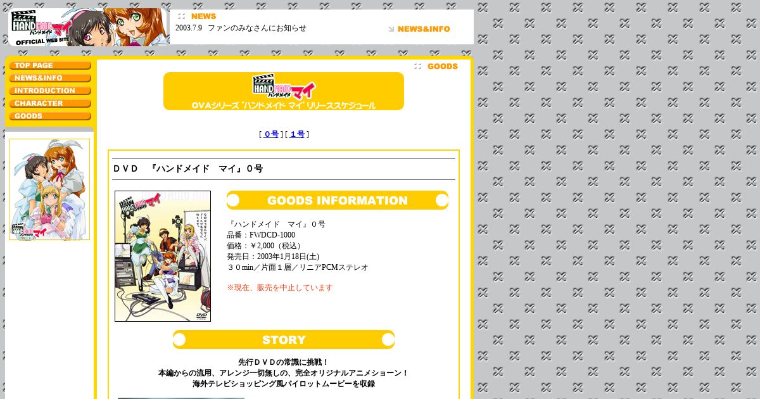
Task: Click the Hand Maid Mai official site logo
Action: (89, 27)
